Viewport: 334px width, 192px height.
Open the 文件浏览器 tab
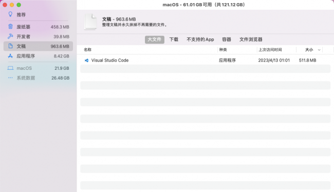click(251, 40)
